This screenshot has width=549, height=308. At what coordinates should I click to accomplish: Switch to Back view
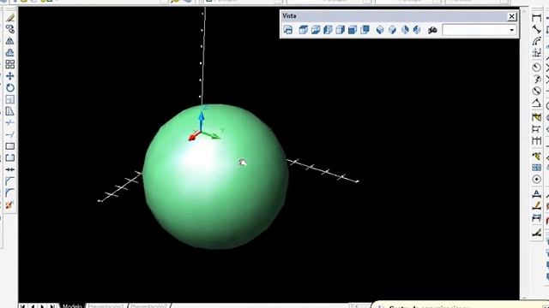point(365,30)
